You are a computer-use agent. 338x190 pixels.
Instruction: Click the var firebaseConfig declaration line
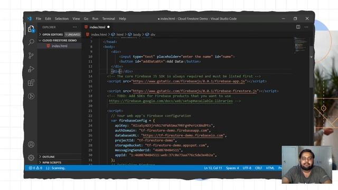click(133, 121)
